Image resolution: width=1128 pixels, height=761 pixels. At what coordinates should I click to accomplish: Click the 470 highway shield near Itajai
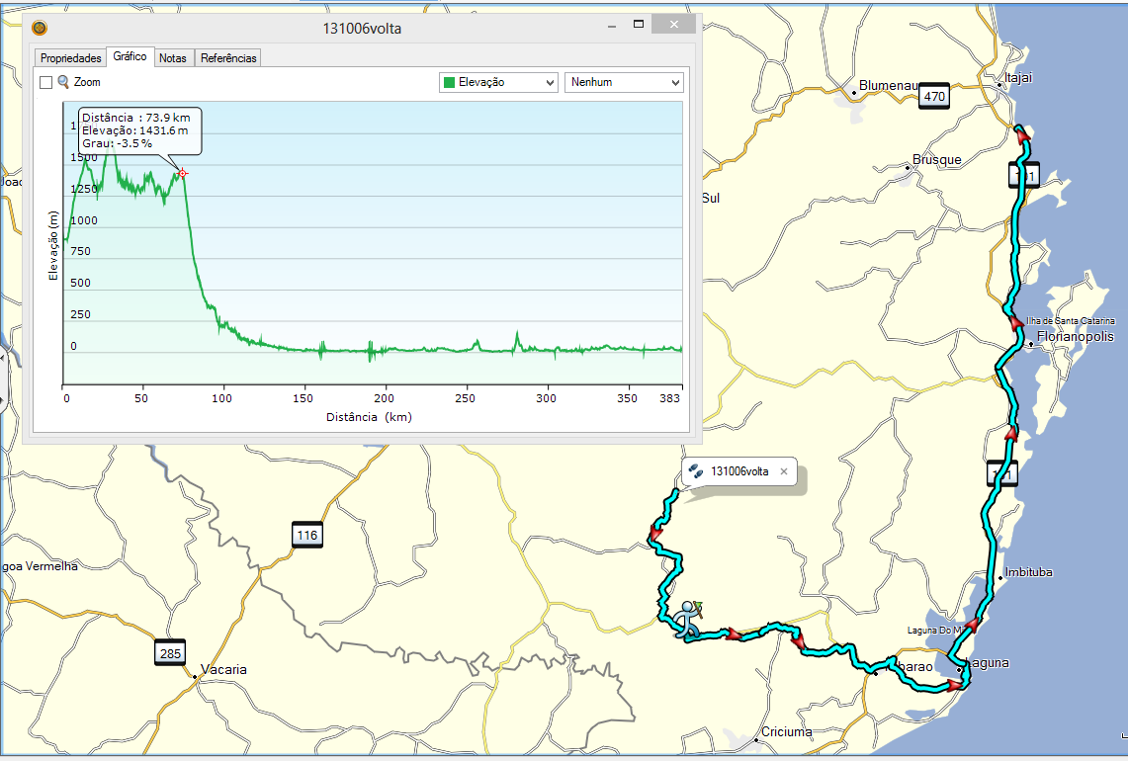pos(933,97)
